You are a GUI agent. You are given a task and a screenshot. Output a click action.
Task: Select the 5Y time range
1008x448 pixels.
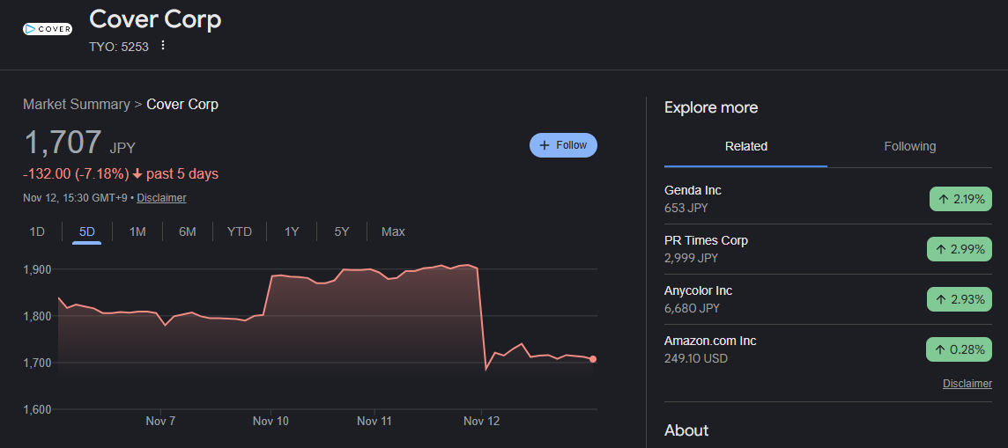[x=342, y=231]
